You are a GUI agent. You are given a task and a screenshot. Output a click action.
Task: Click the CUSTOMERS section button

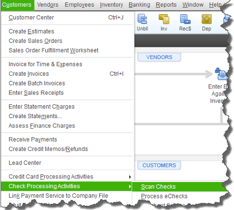159,165
